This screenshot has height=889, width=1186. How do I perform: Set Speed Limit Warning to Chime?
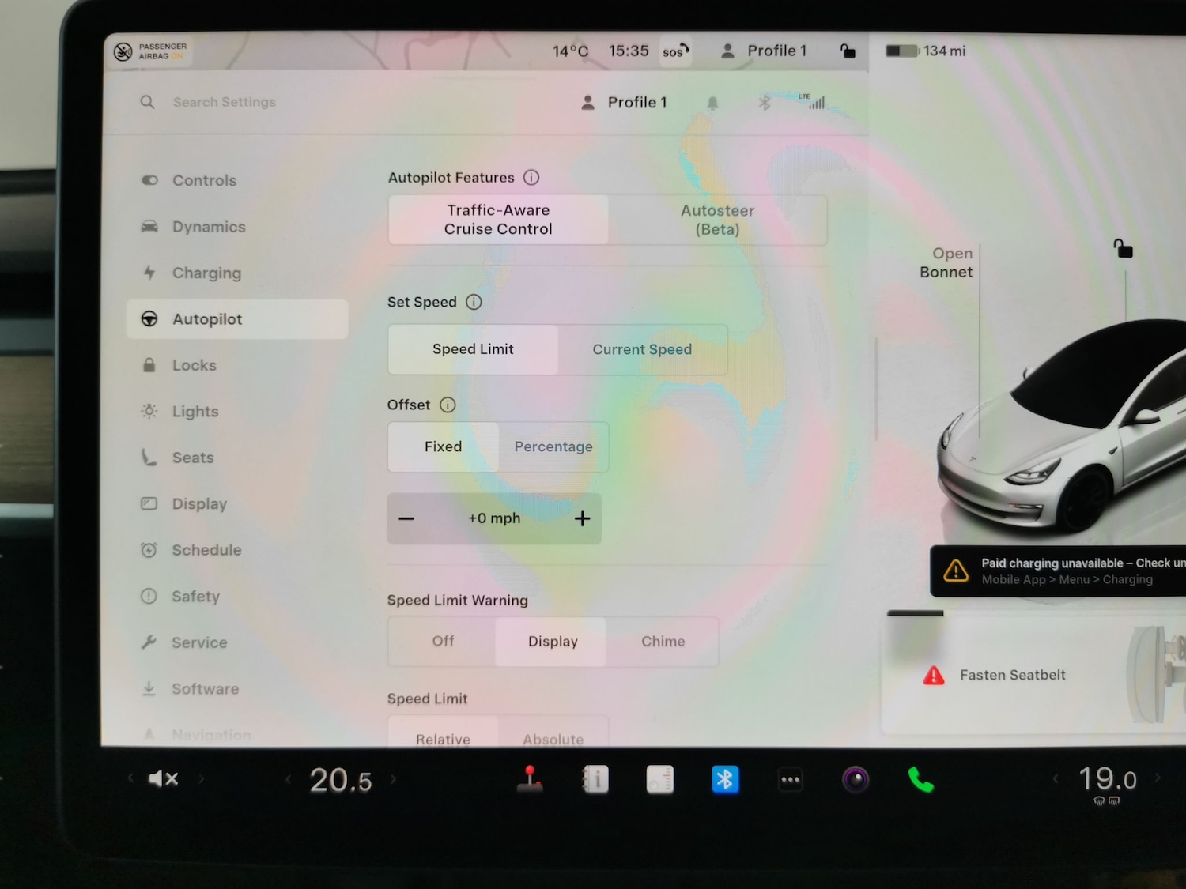[663, 642]
